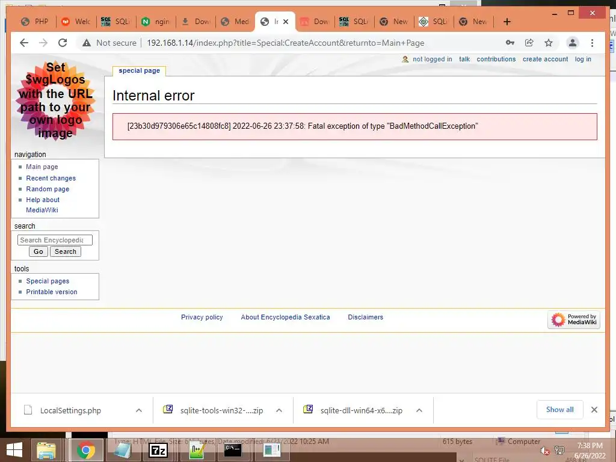Share this page icon in address bar

click(529, 43)
